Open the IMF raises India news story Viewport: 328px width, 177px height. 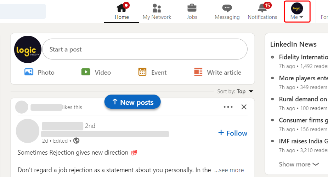coord(303,141)
